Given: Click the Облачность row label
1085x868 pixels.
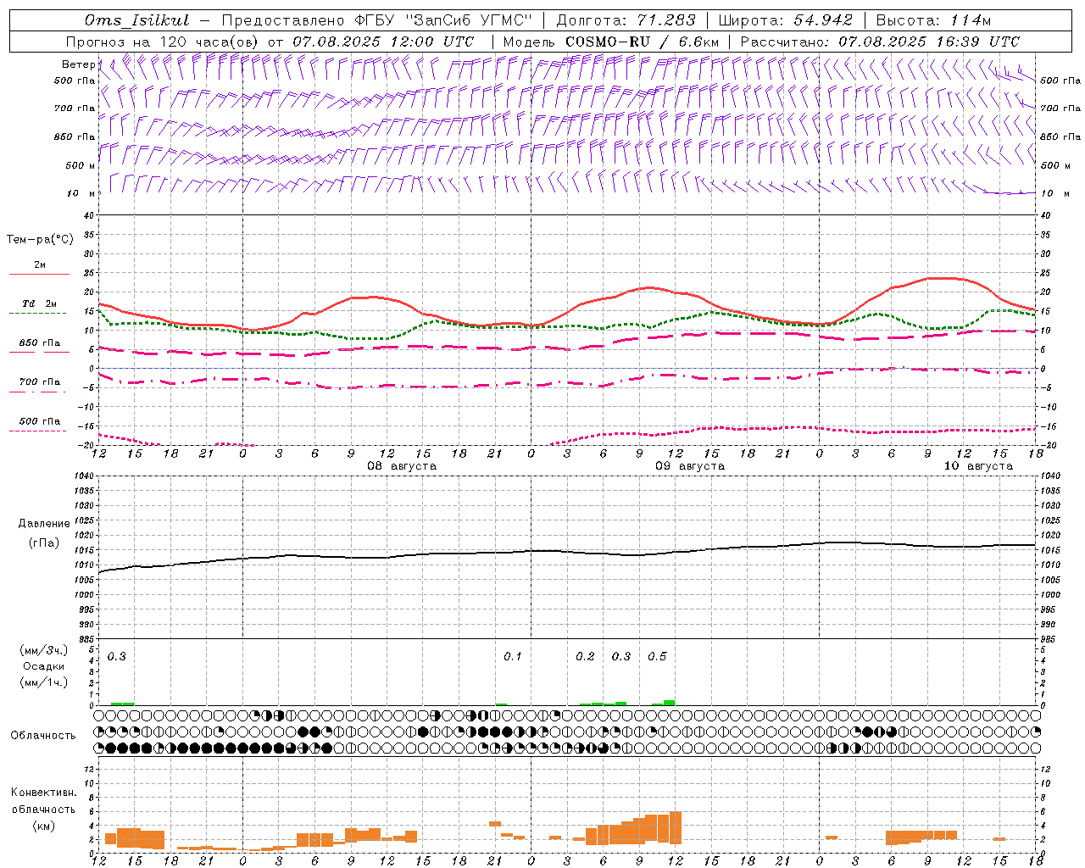Looking at the screenshot, I should pos(43,736).
